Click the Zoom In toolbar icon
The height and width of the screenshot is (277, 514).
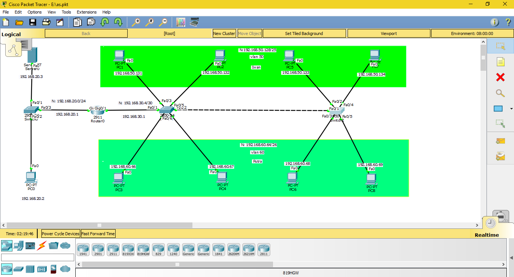click(x=136, y=22)
